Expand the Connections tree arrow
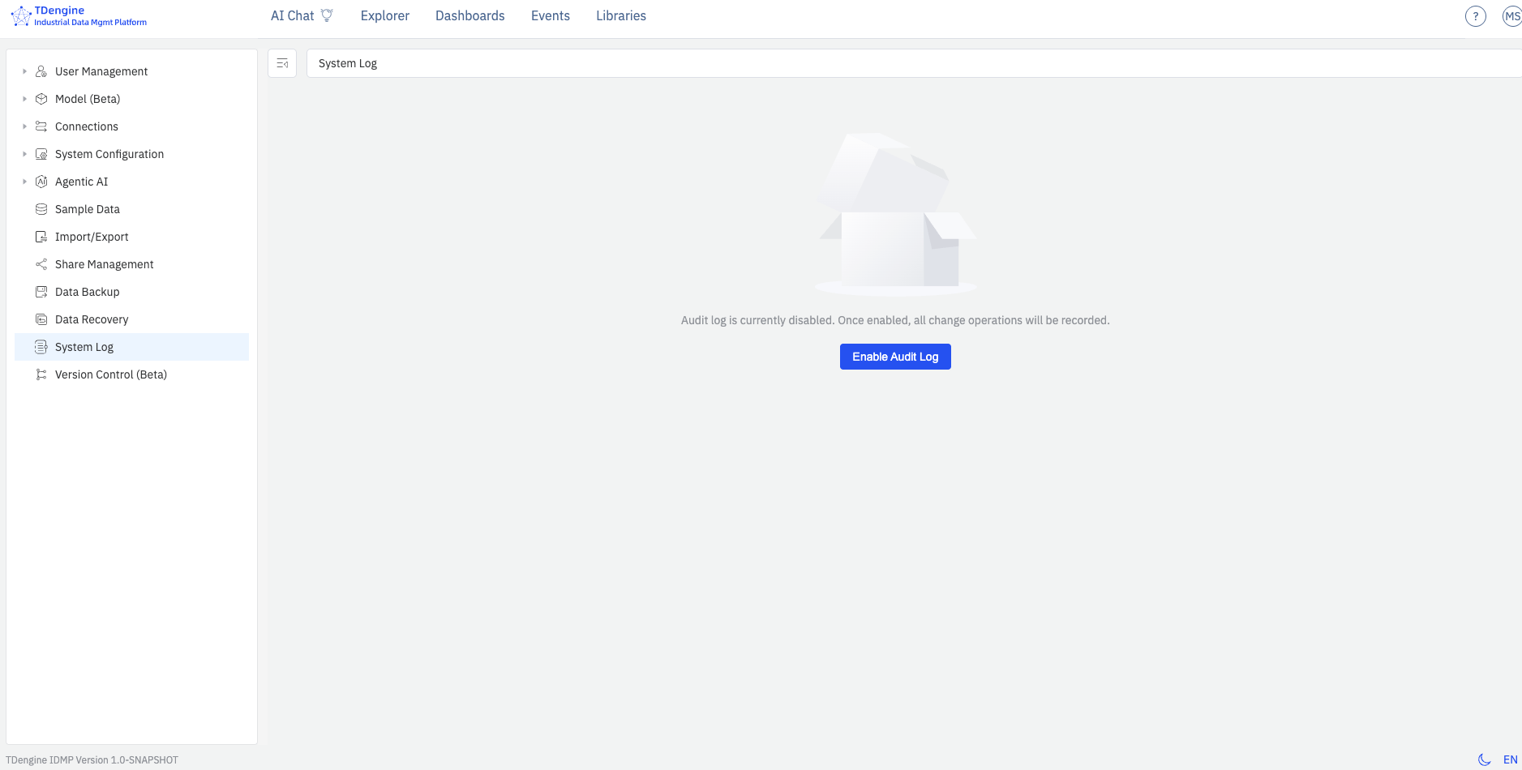The width and height of the screenshot is (1522, 770). 24,126
